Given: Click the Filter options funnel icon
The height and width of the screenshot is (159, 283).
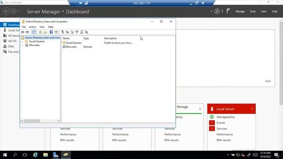Looking at the screenshot, I should [x=77, y=32].
